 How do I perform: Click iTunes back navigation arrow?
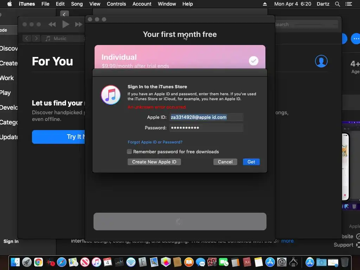tap(27, 38)
